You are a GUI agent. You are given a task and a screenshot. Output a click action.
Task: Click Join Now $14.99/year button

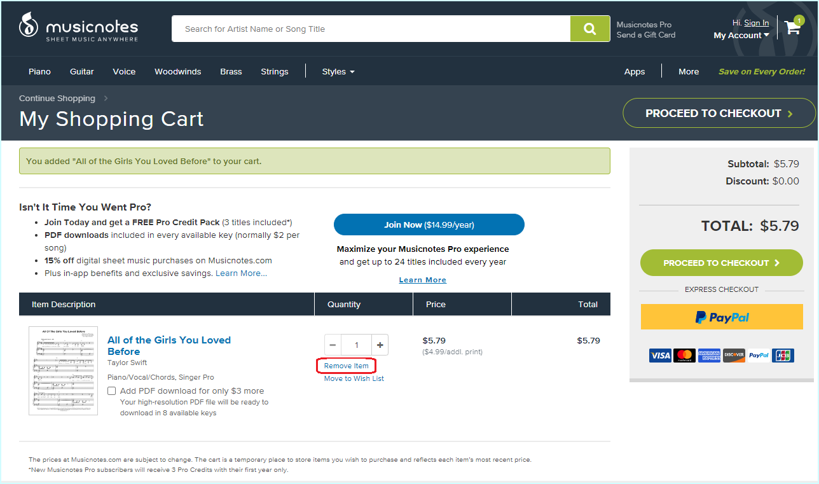429,225
